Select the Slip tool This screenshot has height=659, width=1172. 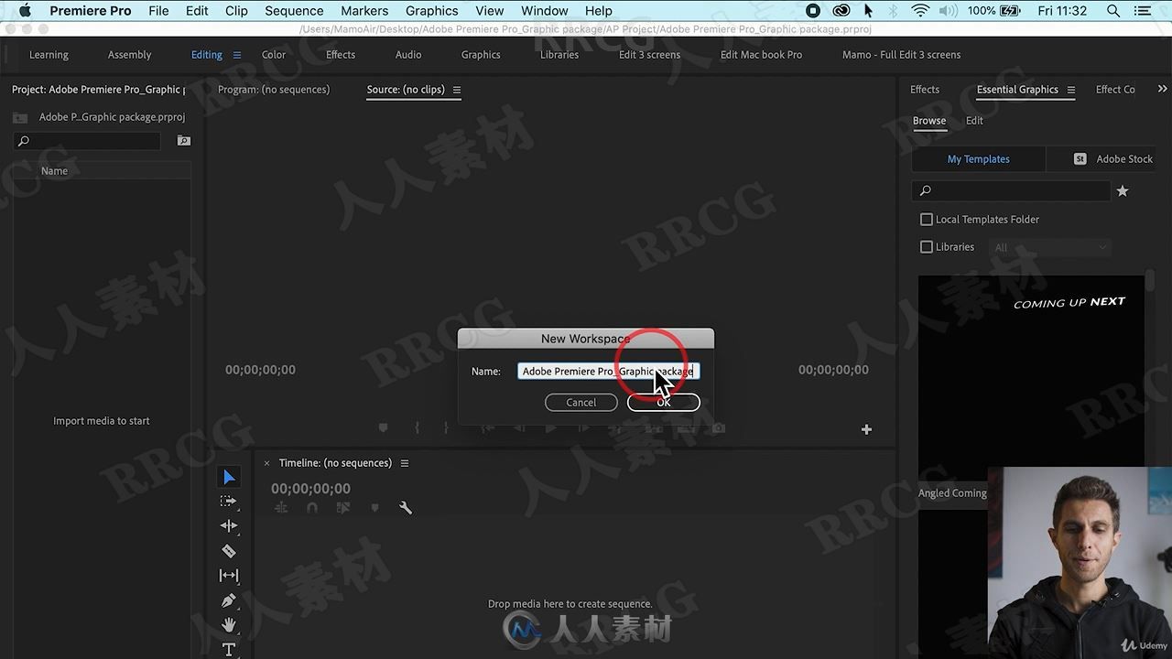pyautogui.click(x=229, y=576)
